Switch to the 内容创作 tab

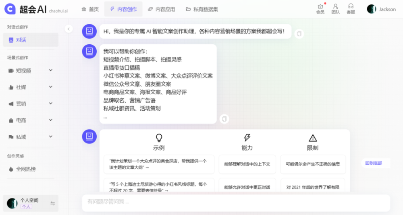pyautogui.click(x=123, y=9)
